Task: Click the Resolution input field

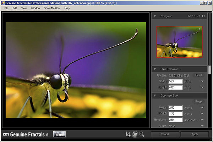Action: [x=176, y=120]
